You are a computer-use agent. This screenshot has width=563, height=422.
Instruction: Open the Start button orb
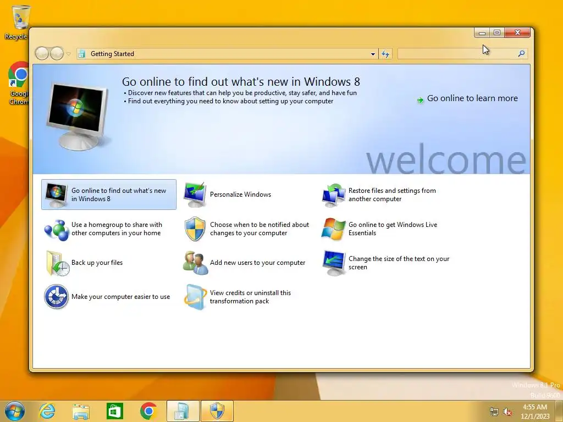[x=14, y=411]
